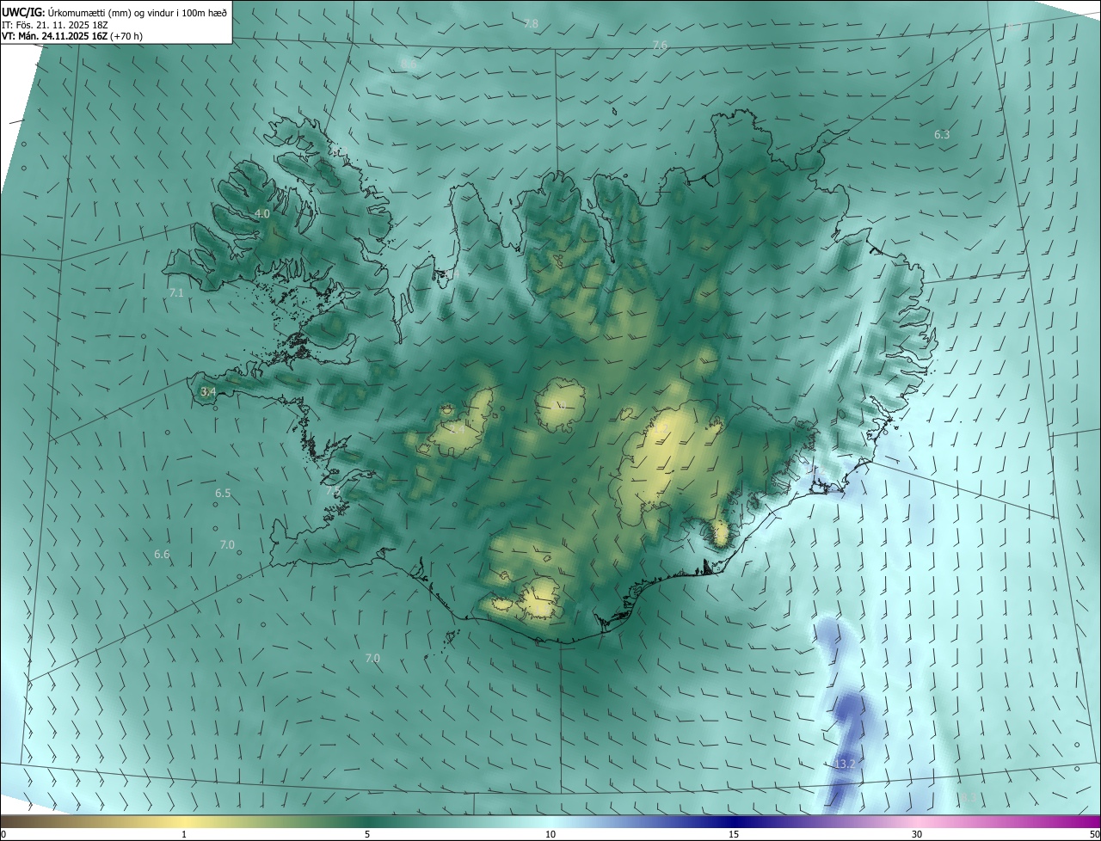Click the "30" tick on the color scale
This screenshot has height=841, width=1101.
917,835
